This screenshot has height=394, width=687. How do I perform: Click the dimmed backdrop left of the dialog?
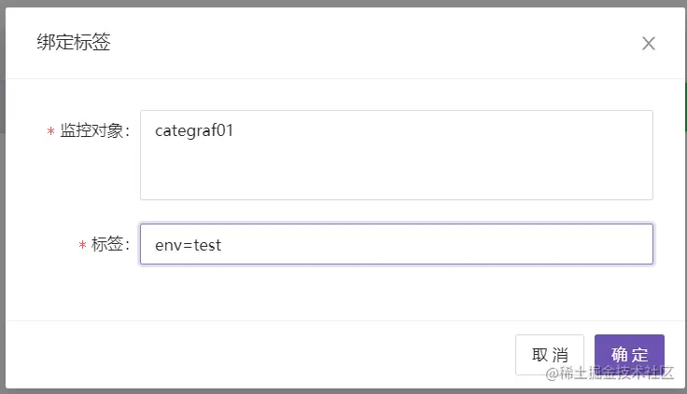2,197
